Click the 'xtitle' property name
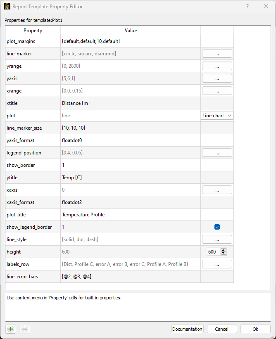276x339 pixels. click(12, 103)
